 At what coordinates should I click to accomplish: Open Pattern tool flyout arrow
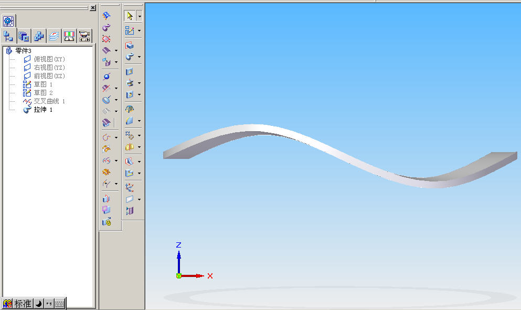(139, 135)
